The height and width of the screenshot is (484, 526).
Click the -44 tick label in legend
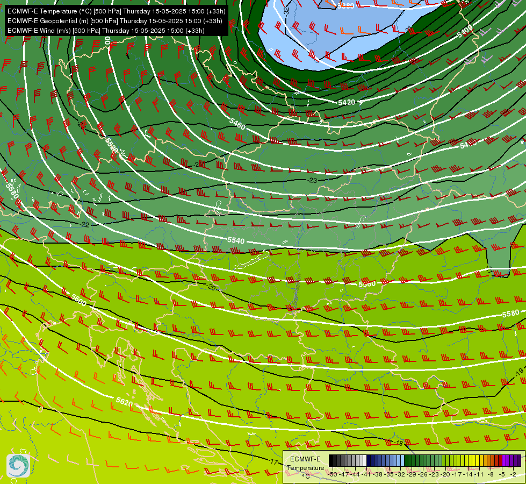[x=355, y=474]
